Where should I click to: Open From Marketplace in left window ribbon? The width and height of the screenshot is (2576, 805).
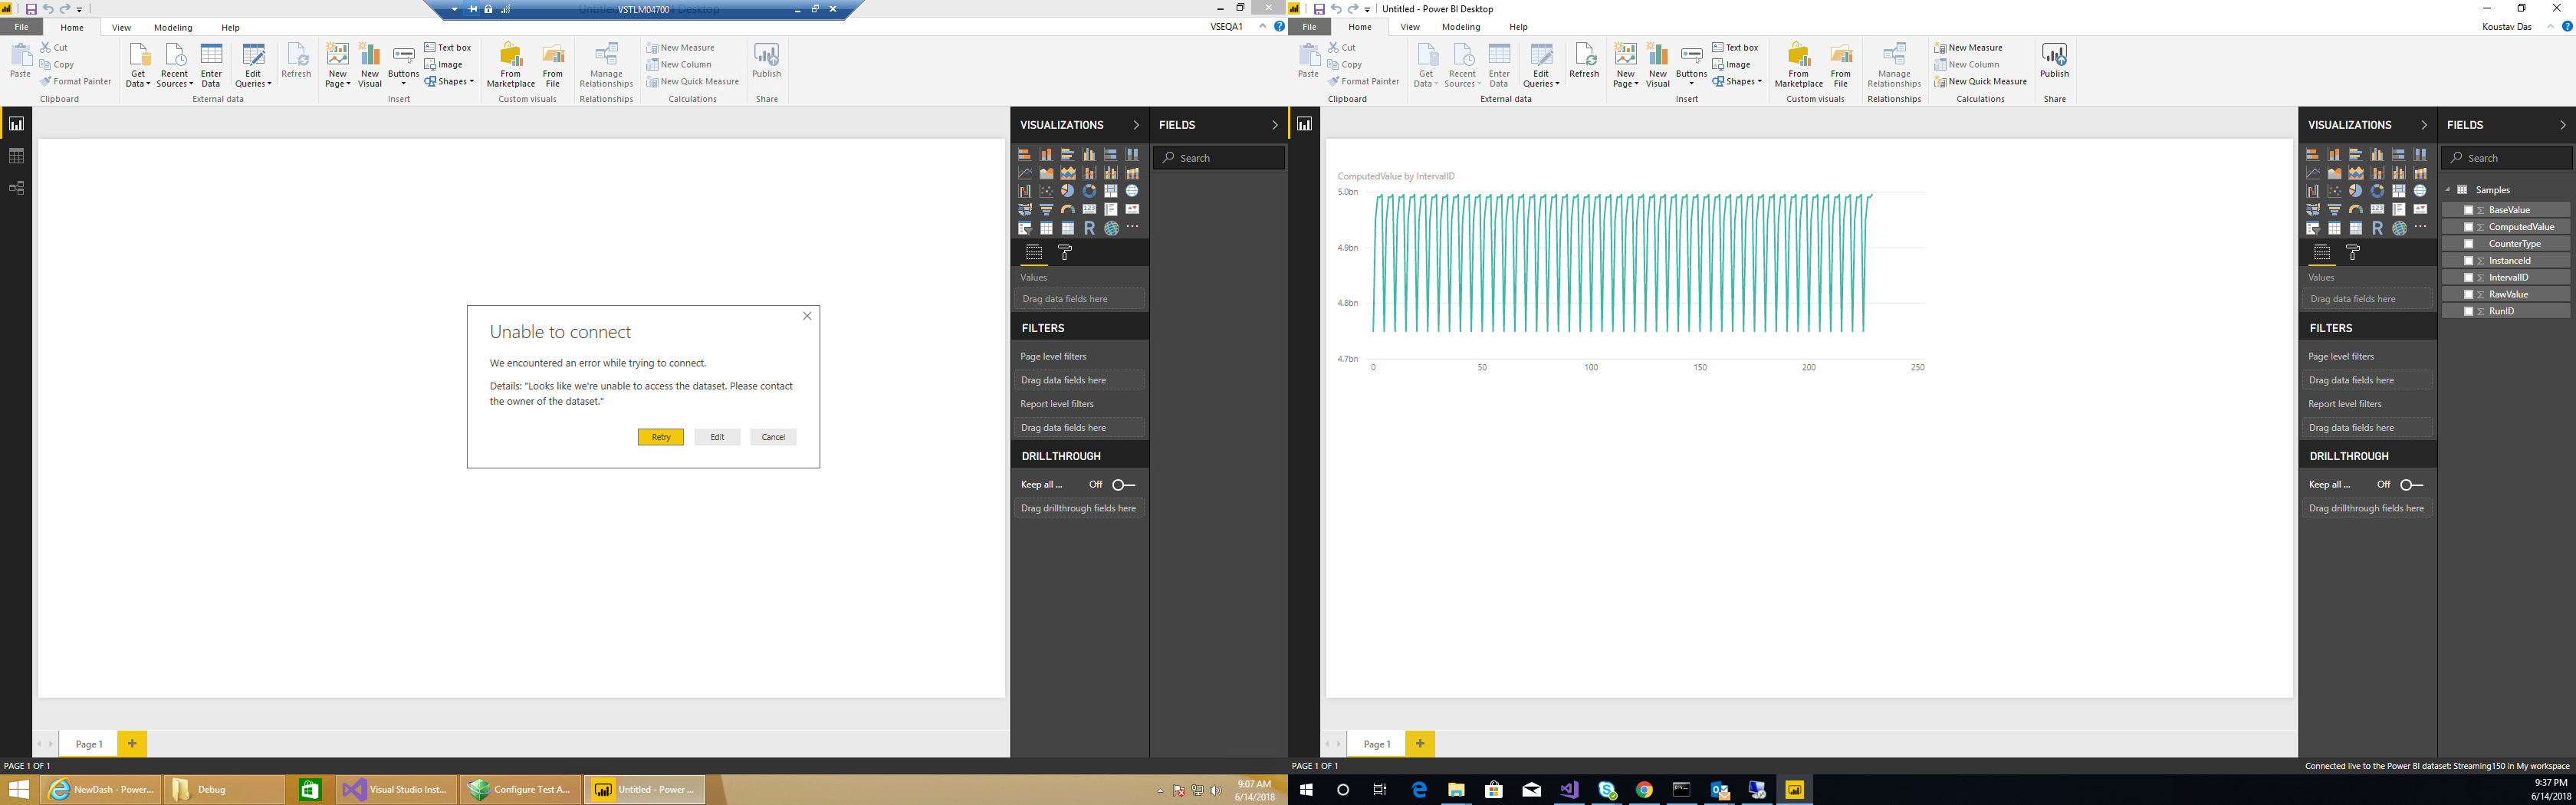point(511,65)
